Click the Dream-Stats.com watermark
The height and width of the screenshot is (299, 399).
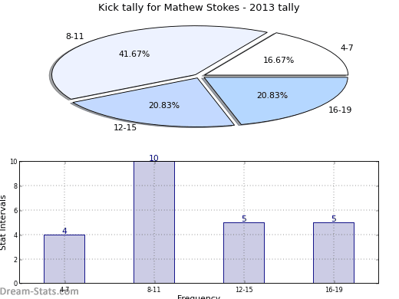pyautogui.click(x=39, y=291)
